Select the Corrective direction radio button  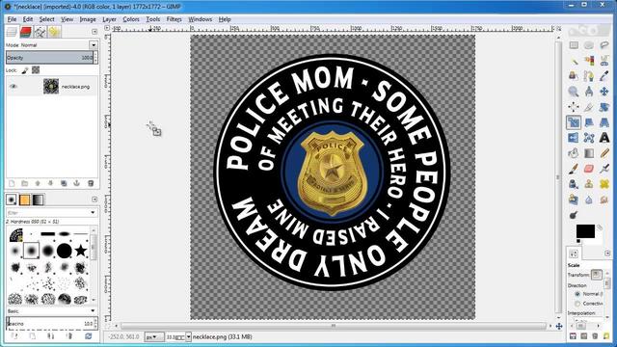(x=577, y=304)
